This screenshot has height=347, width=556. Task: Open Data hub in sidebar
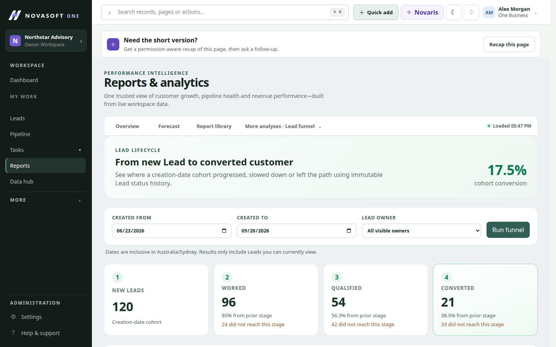click(46, 182)
